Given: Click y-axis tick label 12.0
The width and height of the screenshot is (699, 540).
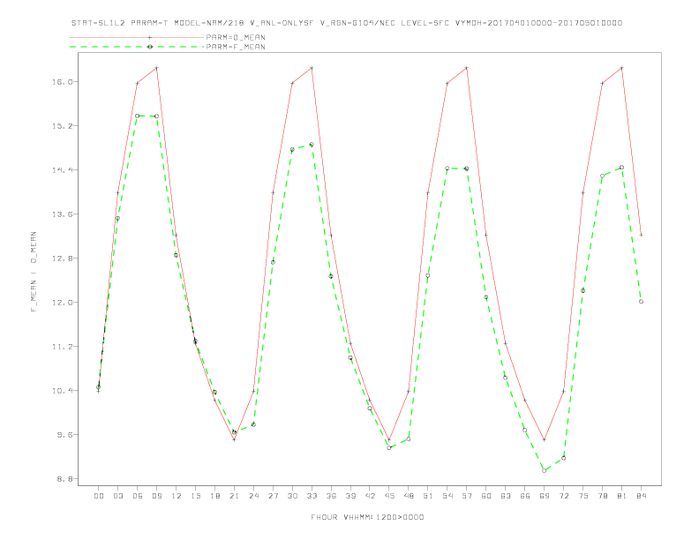Looking at the screenshot, I should 62,303.
